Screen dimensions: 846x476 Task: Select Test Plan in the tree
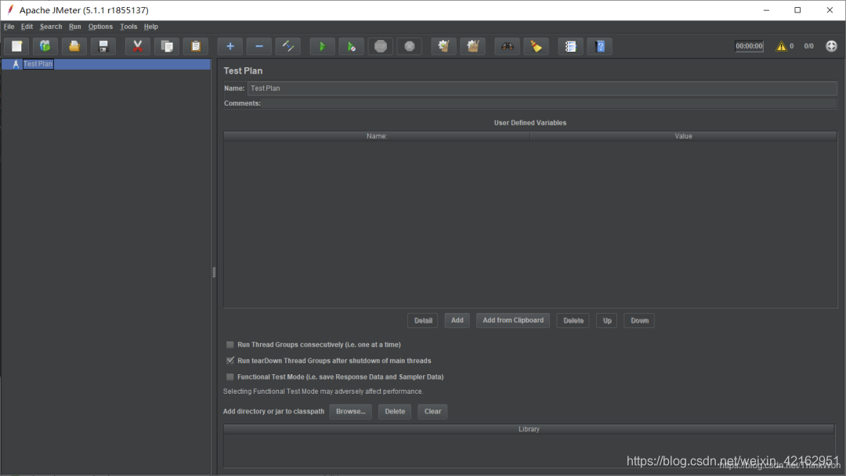pos(38,64)
